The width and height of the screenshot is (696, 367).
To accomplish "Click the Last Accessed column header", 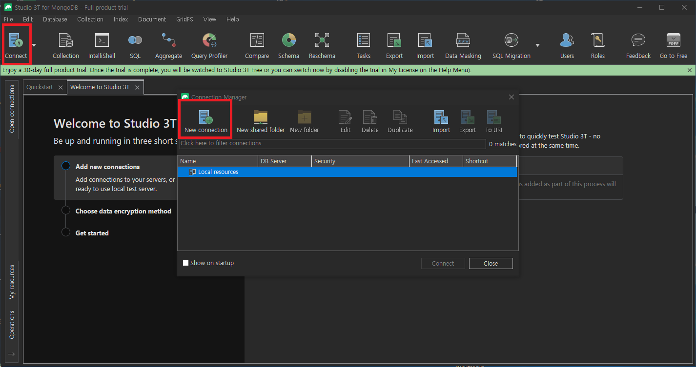I will (436, 161).
